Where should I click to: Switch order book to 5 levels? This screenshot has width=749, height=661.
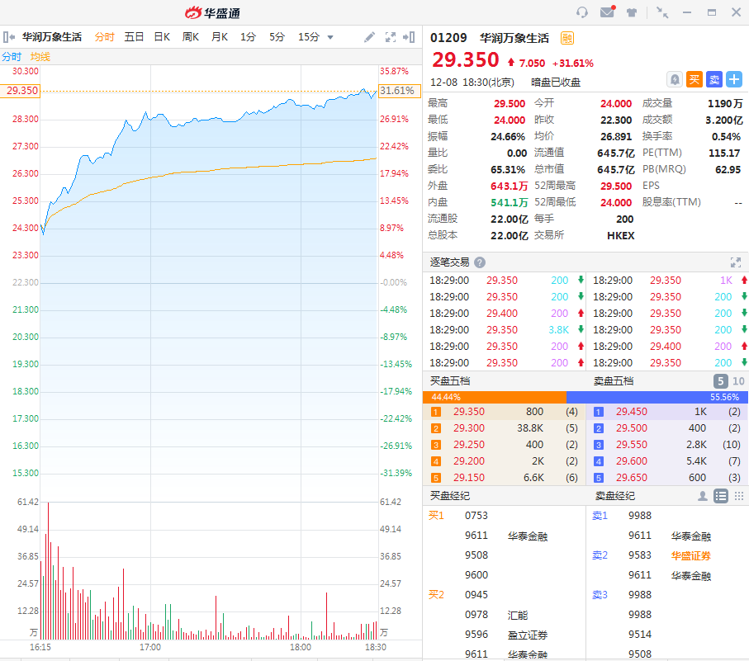pos(720,381)
